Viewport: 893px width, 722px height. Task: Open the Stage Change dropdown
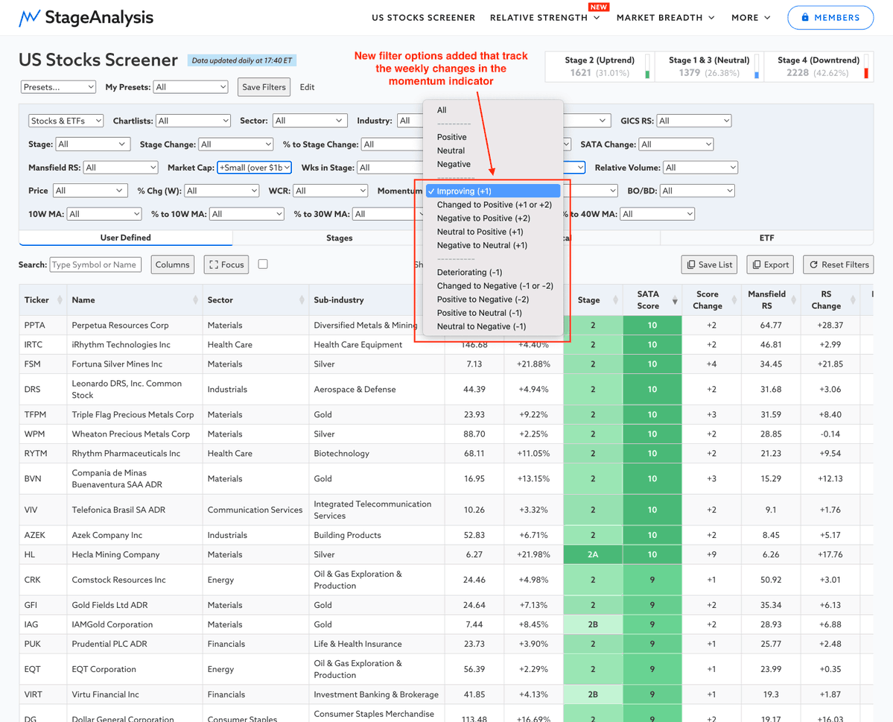tap(236, 144)
